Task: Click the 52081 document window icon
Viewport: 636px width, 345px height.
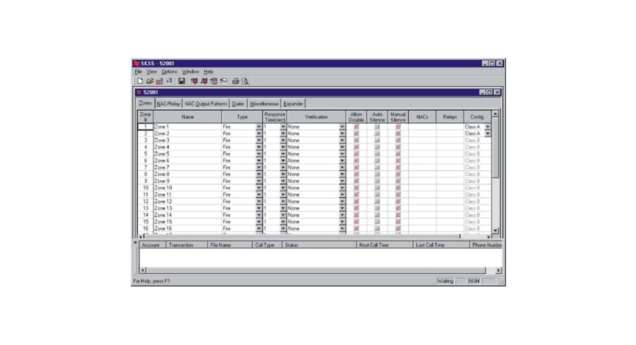Action: [139, 92]
